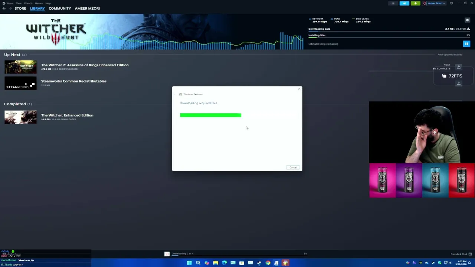Go back with the navigation arrow

(x=4, y=8)
